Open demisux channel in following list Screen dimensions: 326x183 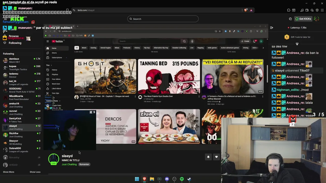[22, 60]
